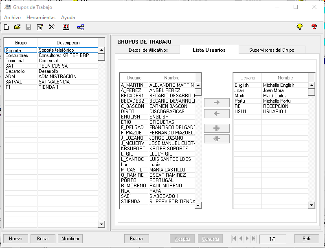Image resolution: width=325 pixels, height=248 pixels.
Task: Select user STIENDA in available list
Action: [x=157, y=202]
